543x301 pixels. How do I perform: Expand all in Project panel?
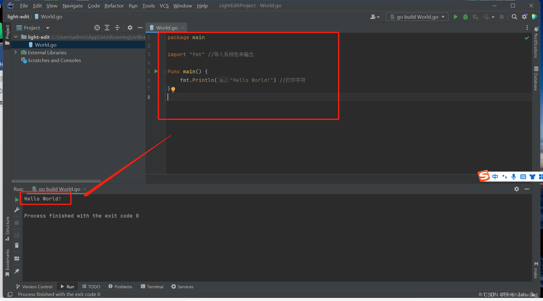point(107,28)
